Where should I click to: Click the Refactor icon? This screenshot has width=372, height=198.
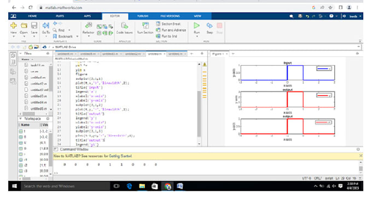coord(89,25)
